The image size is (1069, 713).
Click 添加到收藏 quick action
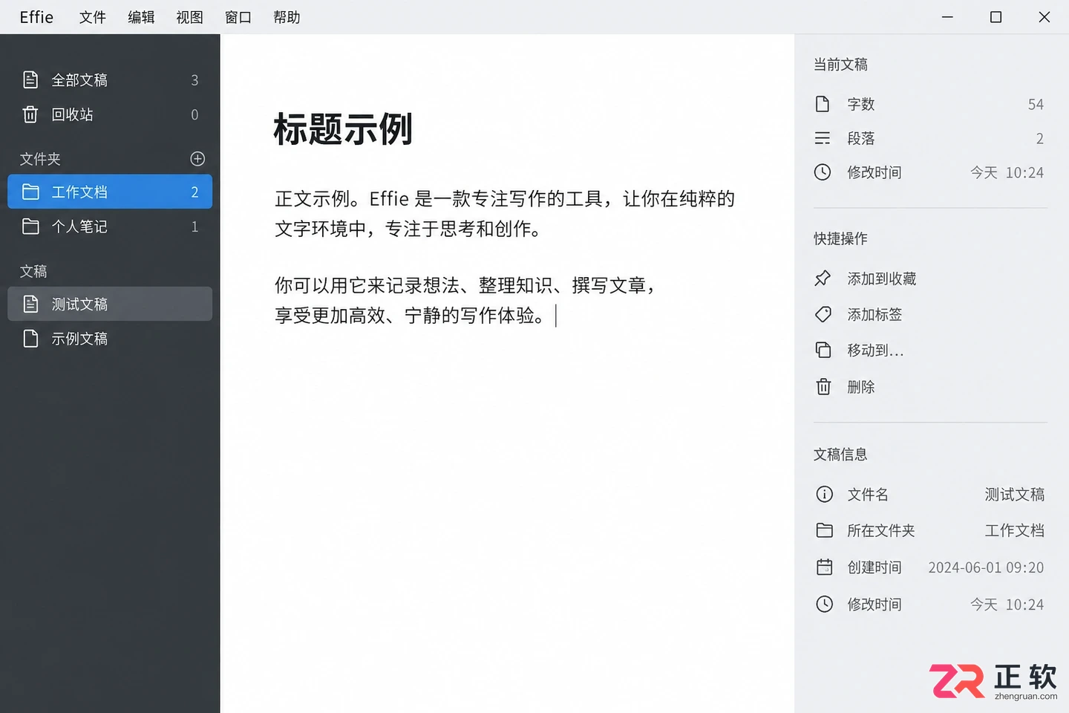click(882, 279)
